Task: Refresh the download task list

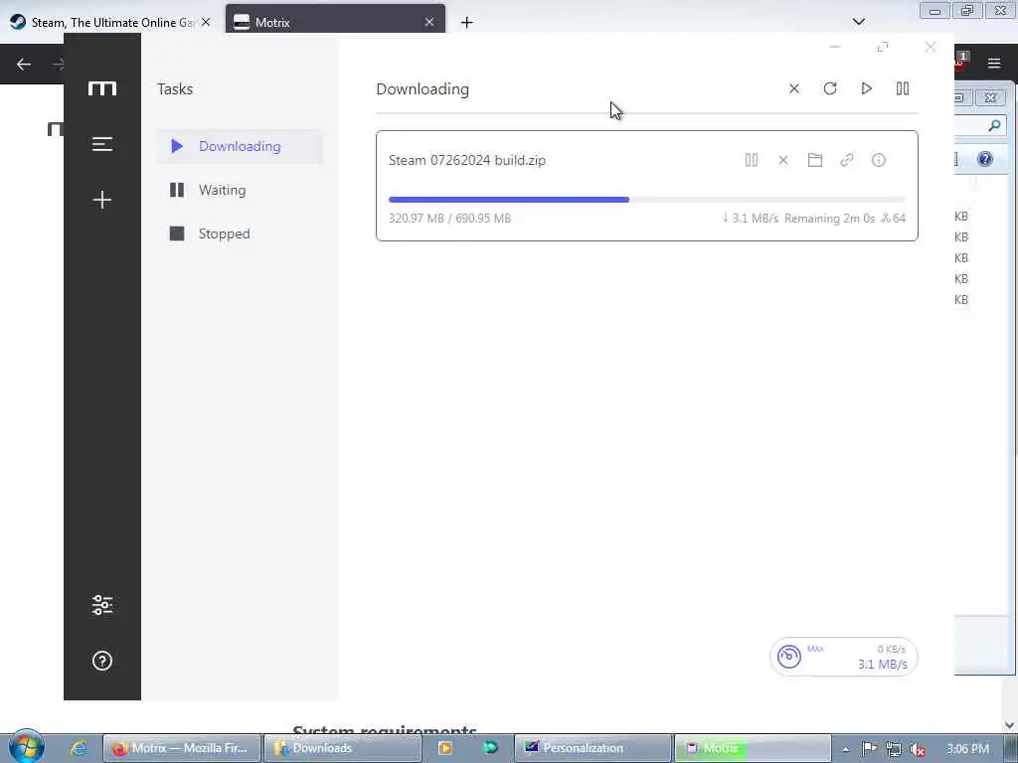Action: pos(830,88)
